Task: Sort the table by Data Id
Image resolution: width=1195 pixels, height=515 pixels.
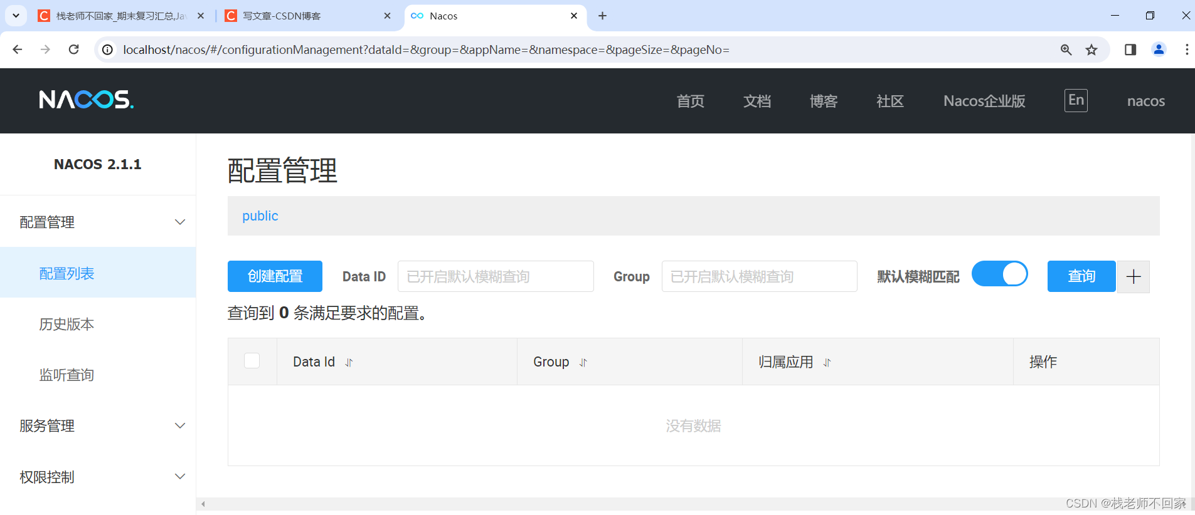Action: tap(349, 363)
